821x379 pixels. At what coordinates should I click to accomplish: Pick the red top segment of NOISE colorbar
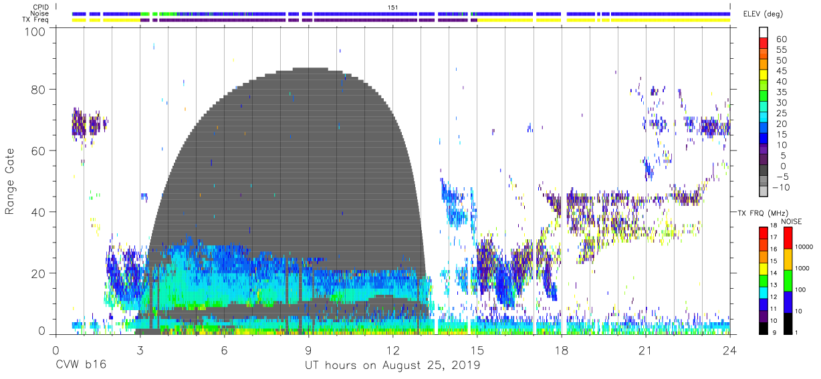pyautogui.click(x=789, y=238)
